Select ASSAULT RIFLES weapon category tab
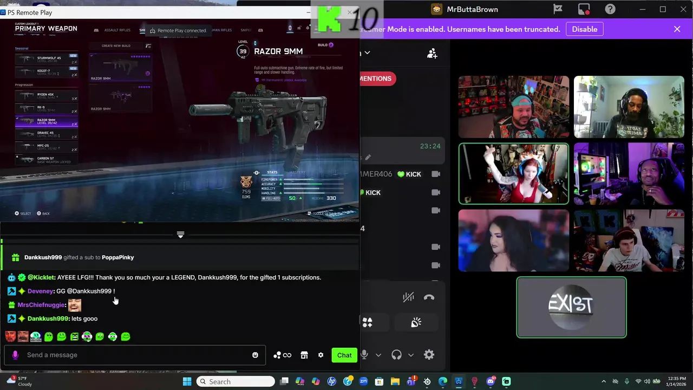The height and width of the screenshot is (390, 693). [x=117, y=30]
